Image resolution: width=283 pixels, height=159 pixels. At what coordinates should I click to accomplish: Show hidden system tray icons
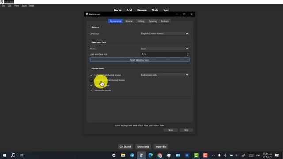tap(214, 155)
